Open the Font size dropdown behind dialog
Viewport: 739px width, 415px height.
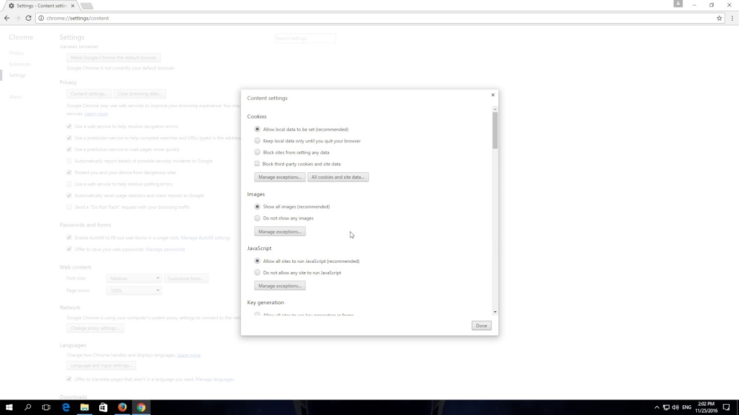[x=134, y=278]
